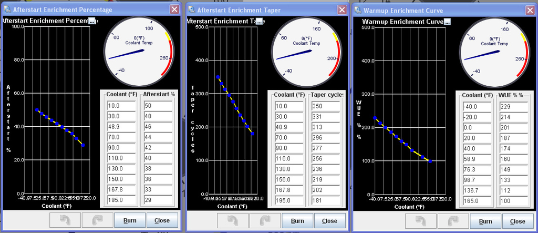The height and width of the screenshot is (233, 538).
Task: Select Coolant -40.0 field in Warmup Enrichment window
Action: click(477, 107)
